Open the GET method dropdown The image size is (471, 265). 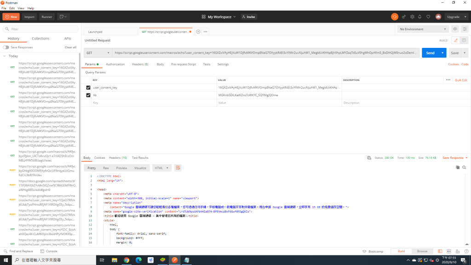tap(98, 53)
